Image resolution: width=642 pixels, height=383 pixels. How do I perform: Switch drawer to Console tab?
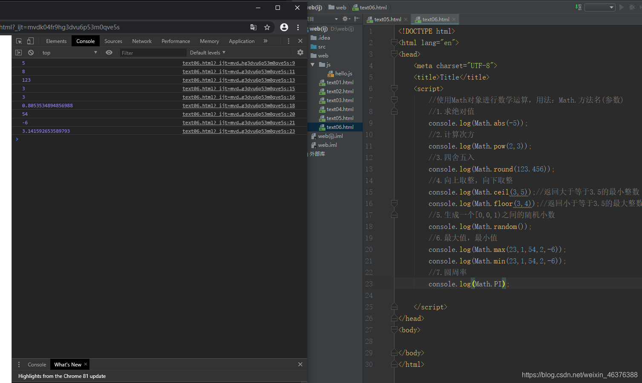coord(37,365)
